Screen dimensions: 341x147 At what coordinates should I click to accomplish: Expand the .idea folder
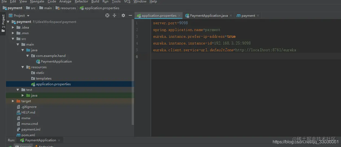(13, 28)
